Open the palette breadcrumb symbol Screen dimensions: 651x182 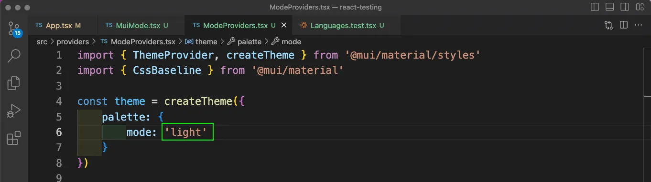pyautogui.click(x=245, y=41)
